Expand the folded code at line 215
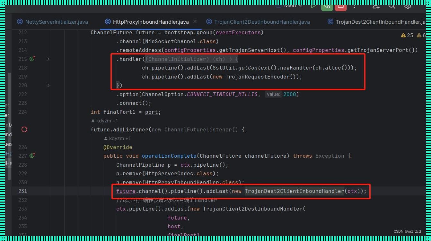The width and height of the screenshot is (431, 241). (48, 59)
